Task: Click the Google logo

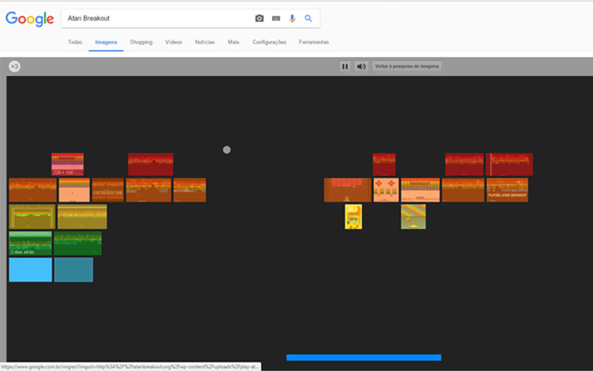Action: [x=29, y=19]
